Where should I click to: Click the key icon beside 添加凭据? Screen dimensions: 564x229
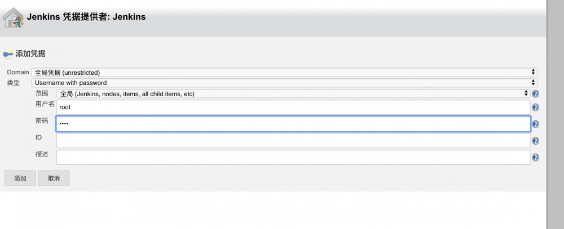click(x=8, y=54)
